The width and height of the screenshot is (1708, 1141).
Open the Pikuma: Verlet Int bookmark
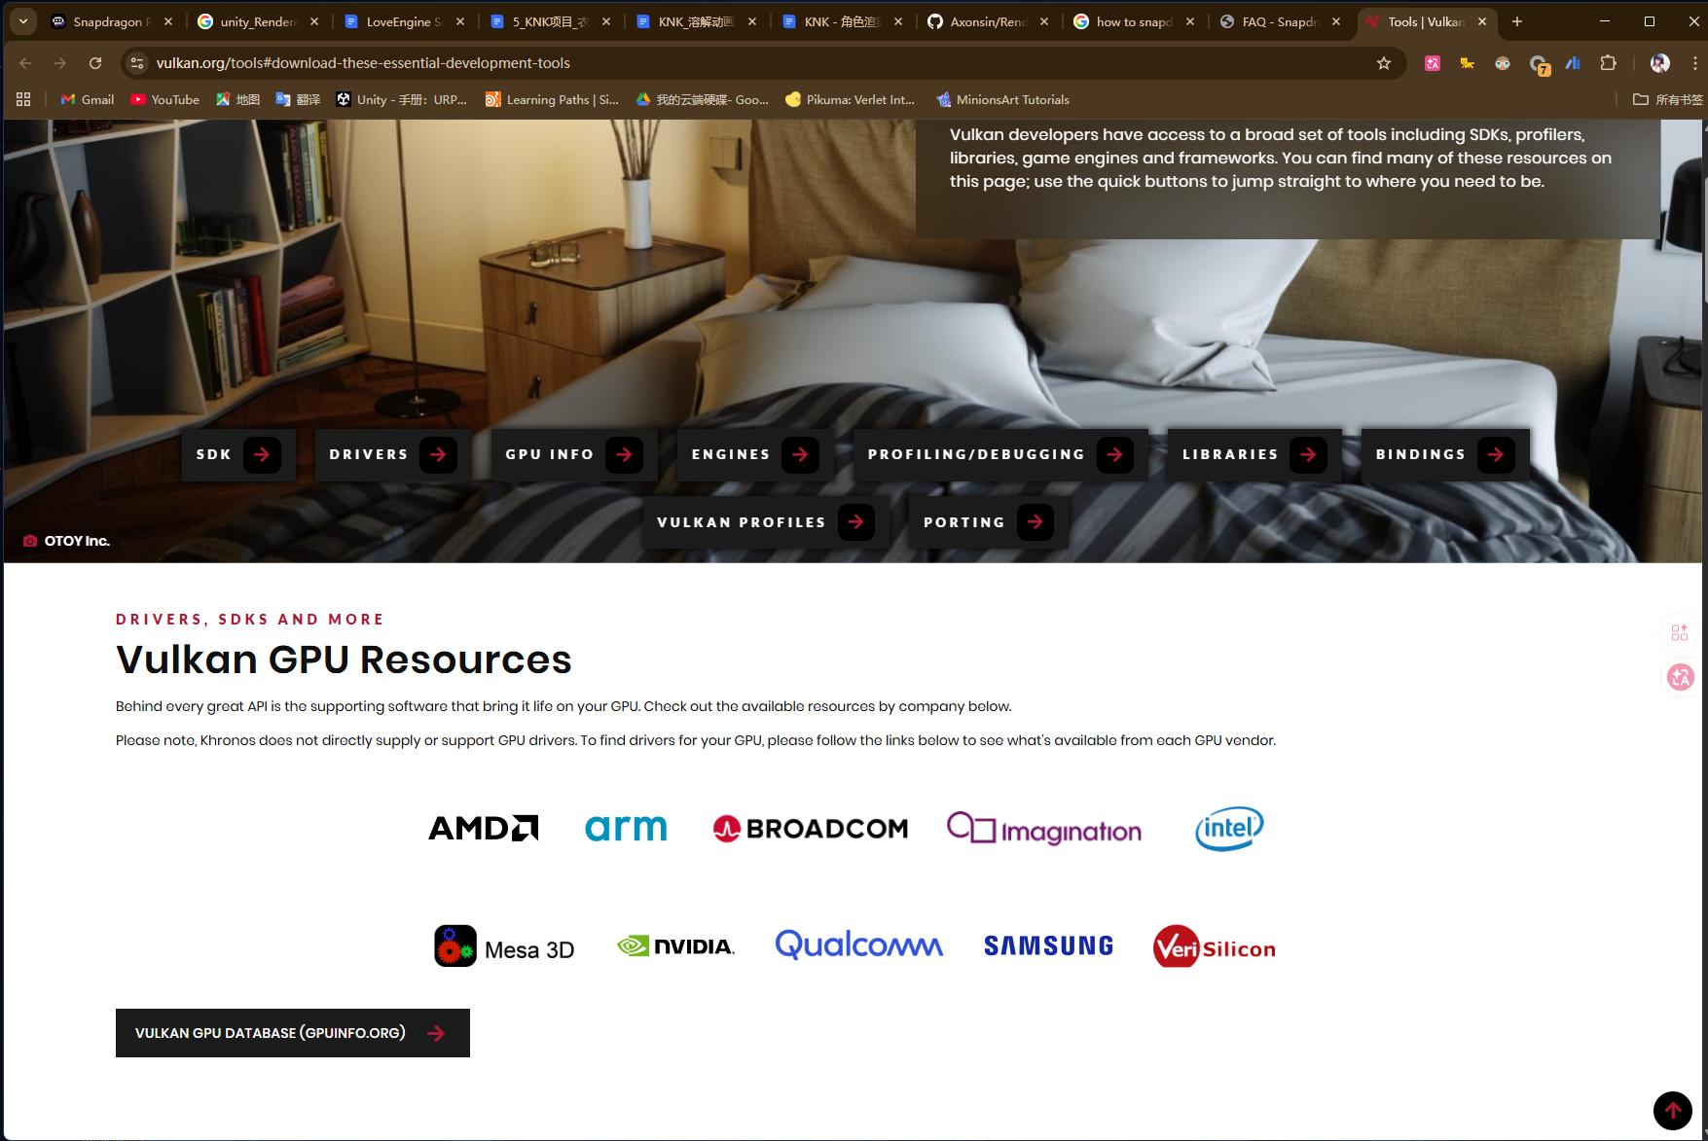(851, 99)
